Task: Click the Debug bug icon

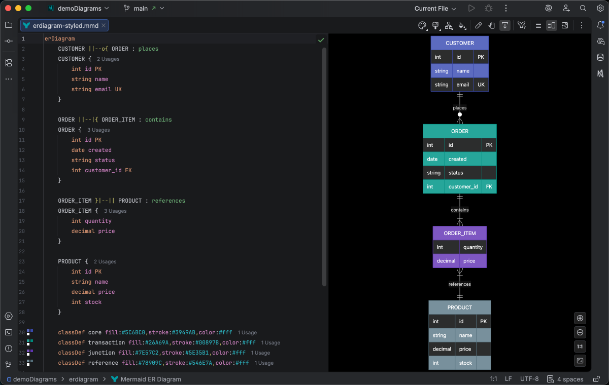Action: tap(489, 8)
